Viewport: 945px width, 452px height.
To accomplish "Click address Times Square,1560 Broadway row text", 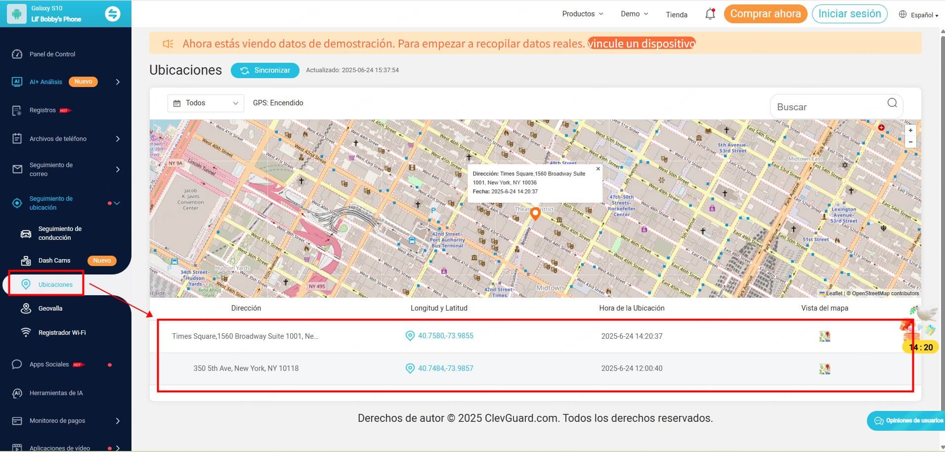I will (246, 336).
